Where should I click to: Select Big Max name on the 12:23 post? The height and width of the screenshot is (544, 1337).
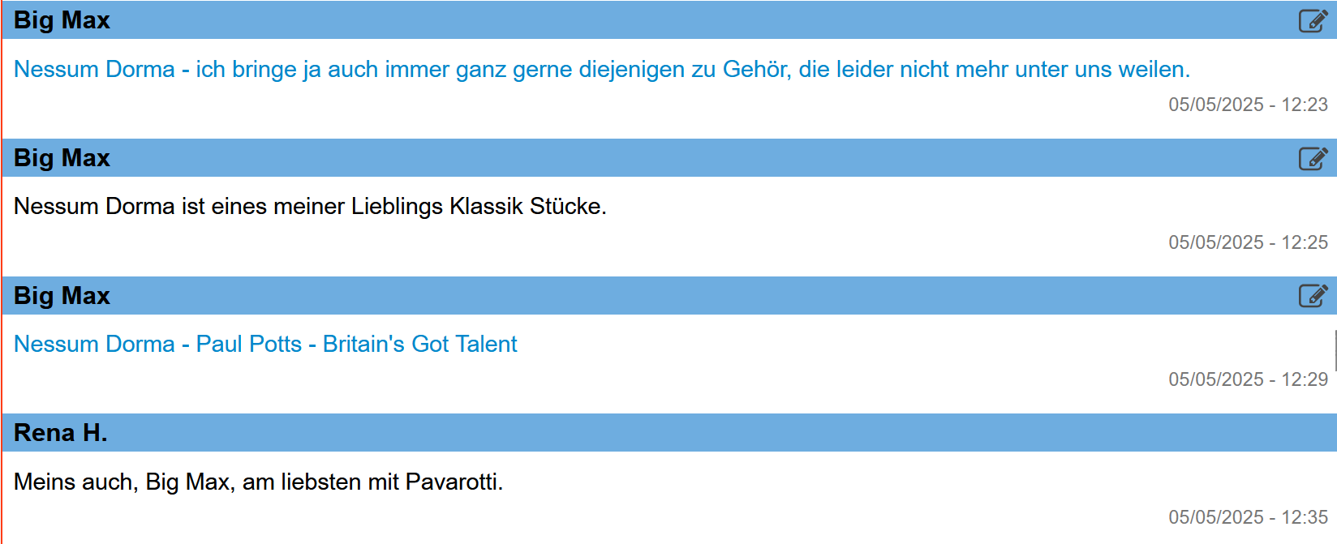pyautogui.click(x=62, y=20)
